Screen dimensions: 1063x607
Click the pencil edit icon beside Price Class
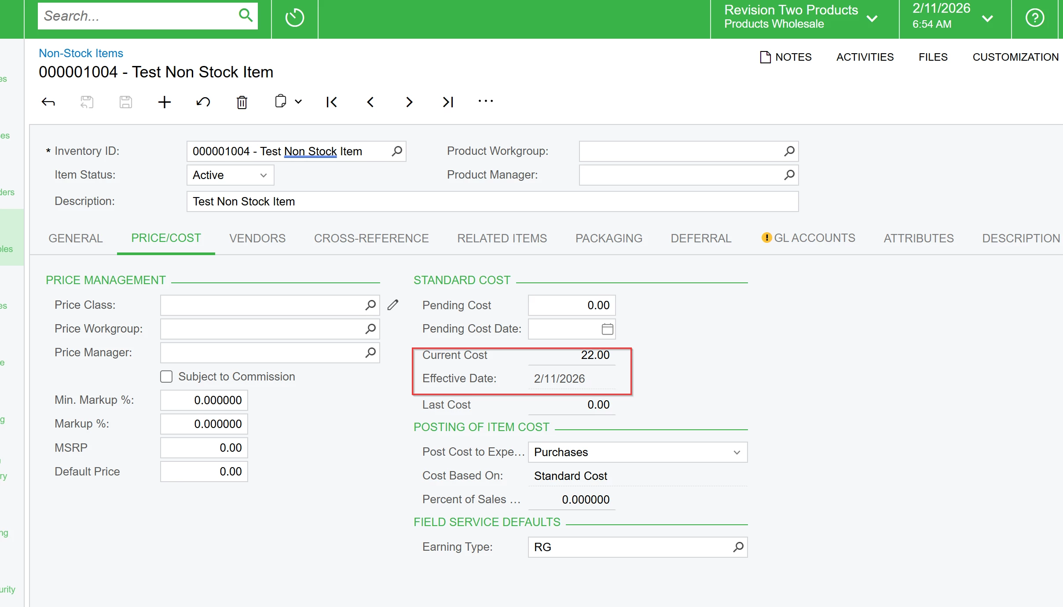[x=393, y=305]
